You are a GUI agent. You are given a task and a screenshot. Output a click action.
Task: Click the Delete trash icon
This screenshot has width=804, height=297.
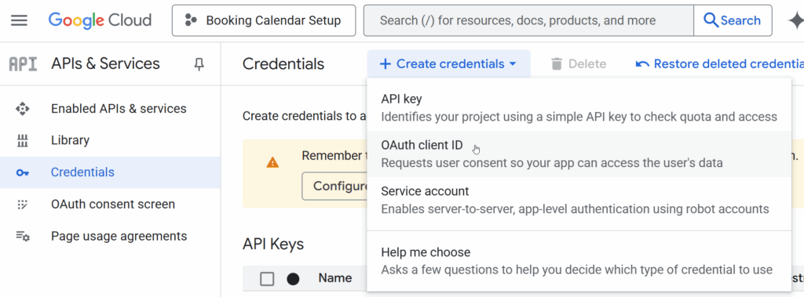tap(557, 64)
